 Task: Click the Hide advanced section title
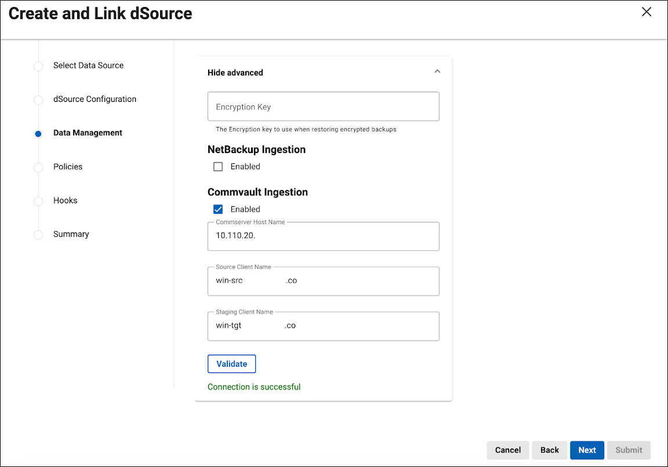tap(235, 72)
